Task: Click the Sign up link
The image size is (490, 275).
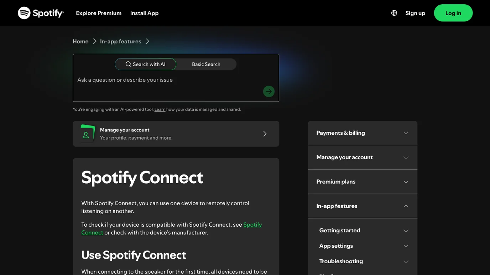Action: click(415, 13)
